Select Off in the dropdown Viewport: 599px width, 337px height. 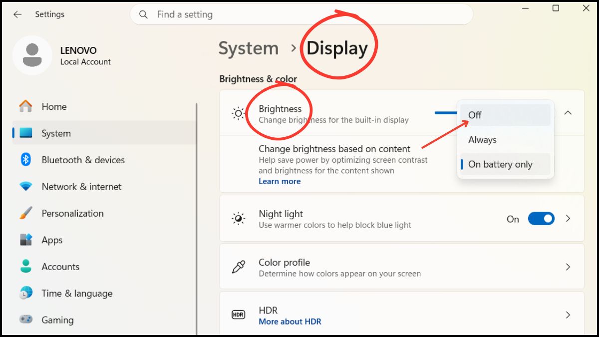(505, 115)
